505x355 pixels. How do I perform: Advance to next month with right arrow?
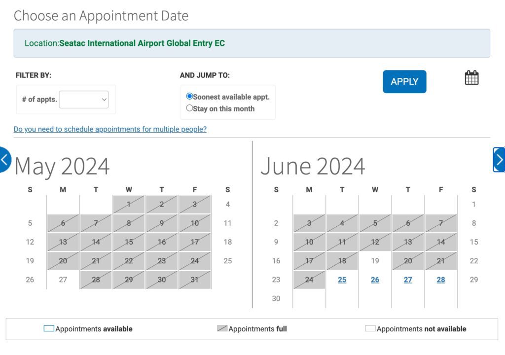499,160
